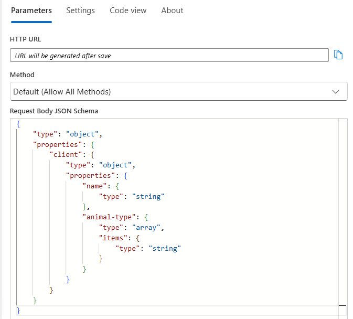This screenshot has height=319, width=353.
Task: Open the Settings tab
Action: (80, 10)
